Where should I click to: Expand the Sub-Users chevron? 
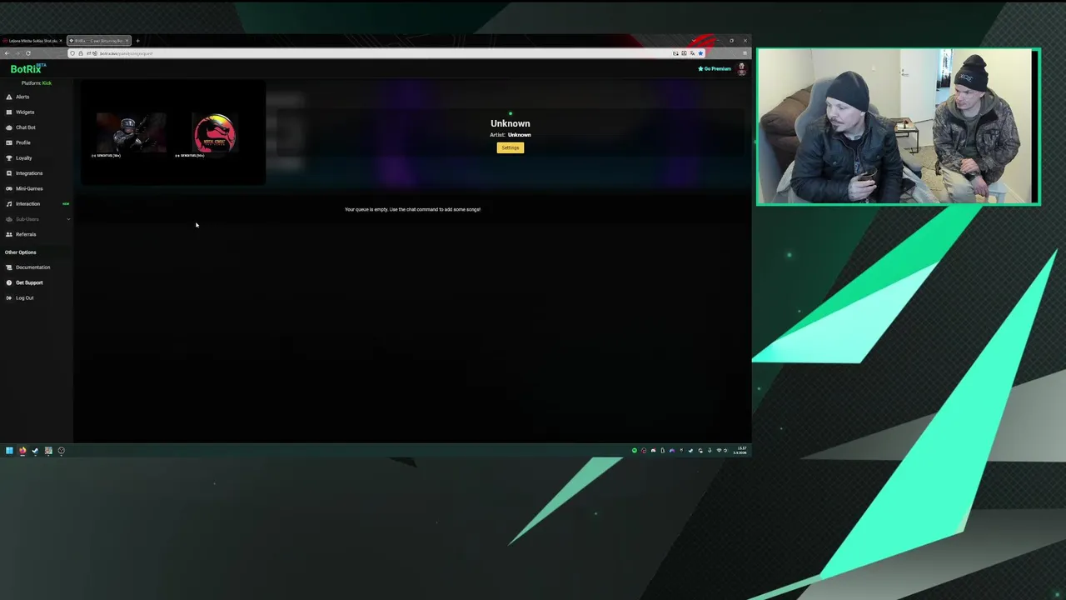point(68,219)
